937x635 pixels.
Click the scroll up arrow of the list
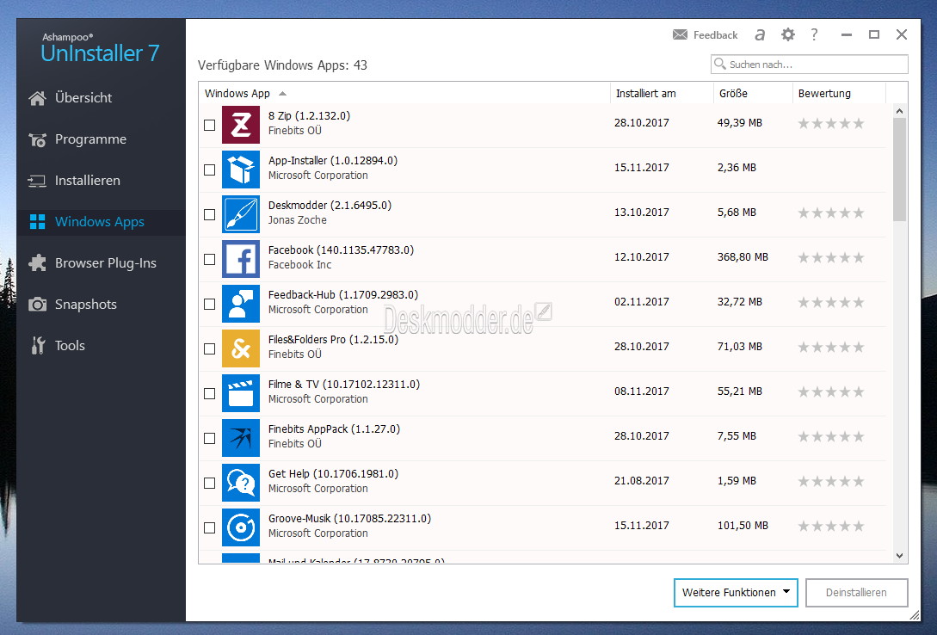[x=899, y=111]
